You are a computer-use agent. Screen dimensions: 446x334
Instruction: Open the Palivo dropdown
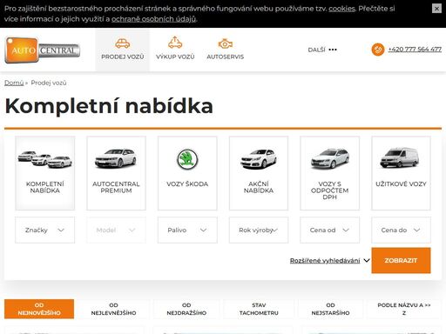187,230
